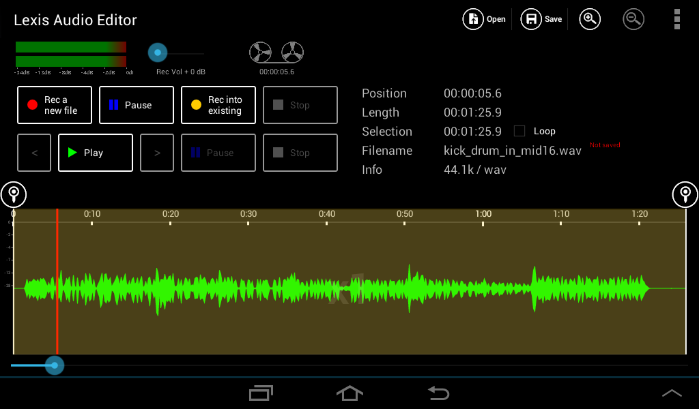Image resolution: width=699 pixels, height=409 pixels.
Task: Zoom out of the waveform
Action: pyautogui.click(x=633, y=19)
